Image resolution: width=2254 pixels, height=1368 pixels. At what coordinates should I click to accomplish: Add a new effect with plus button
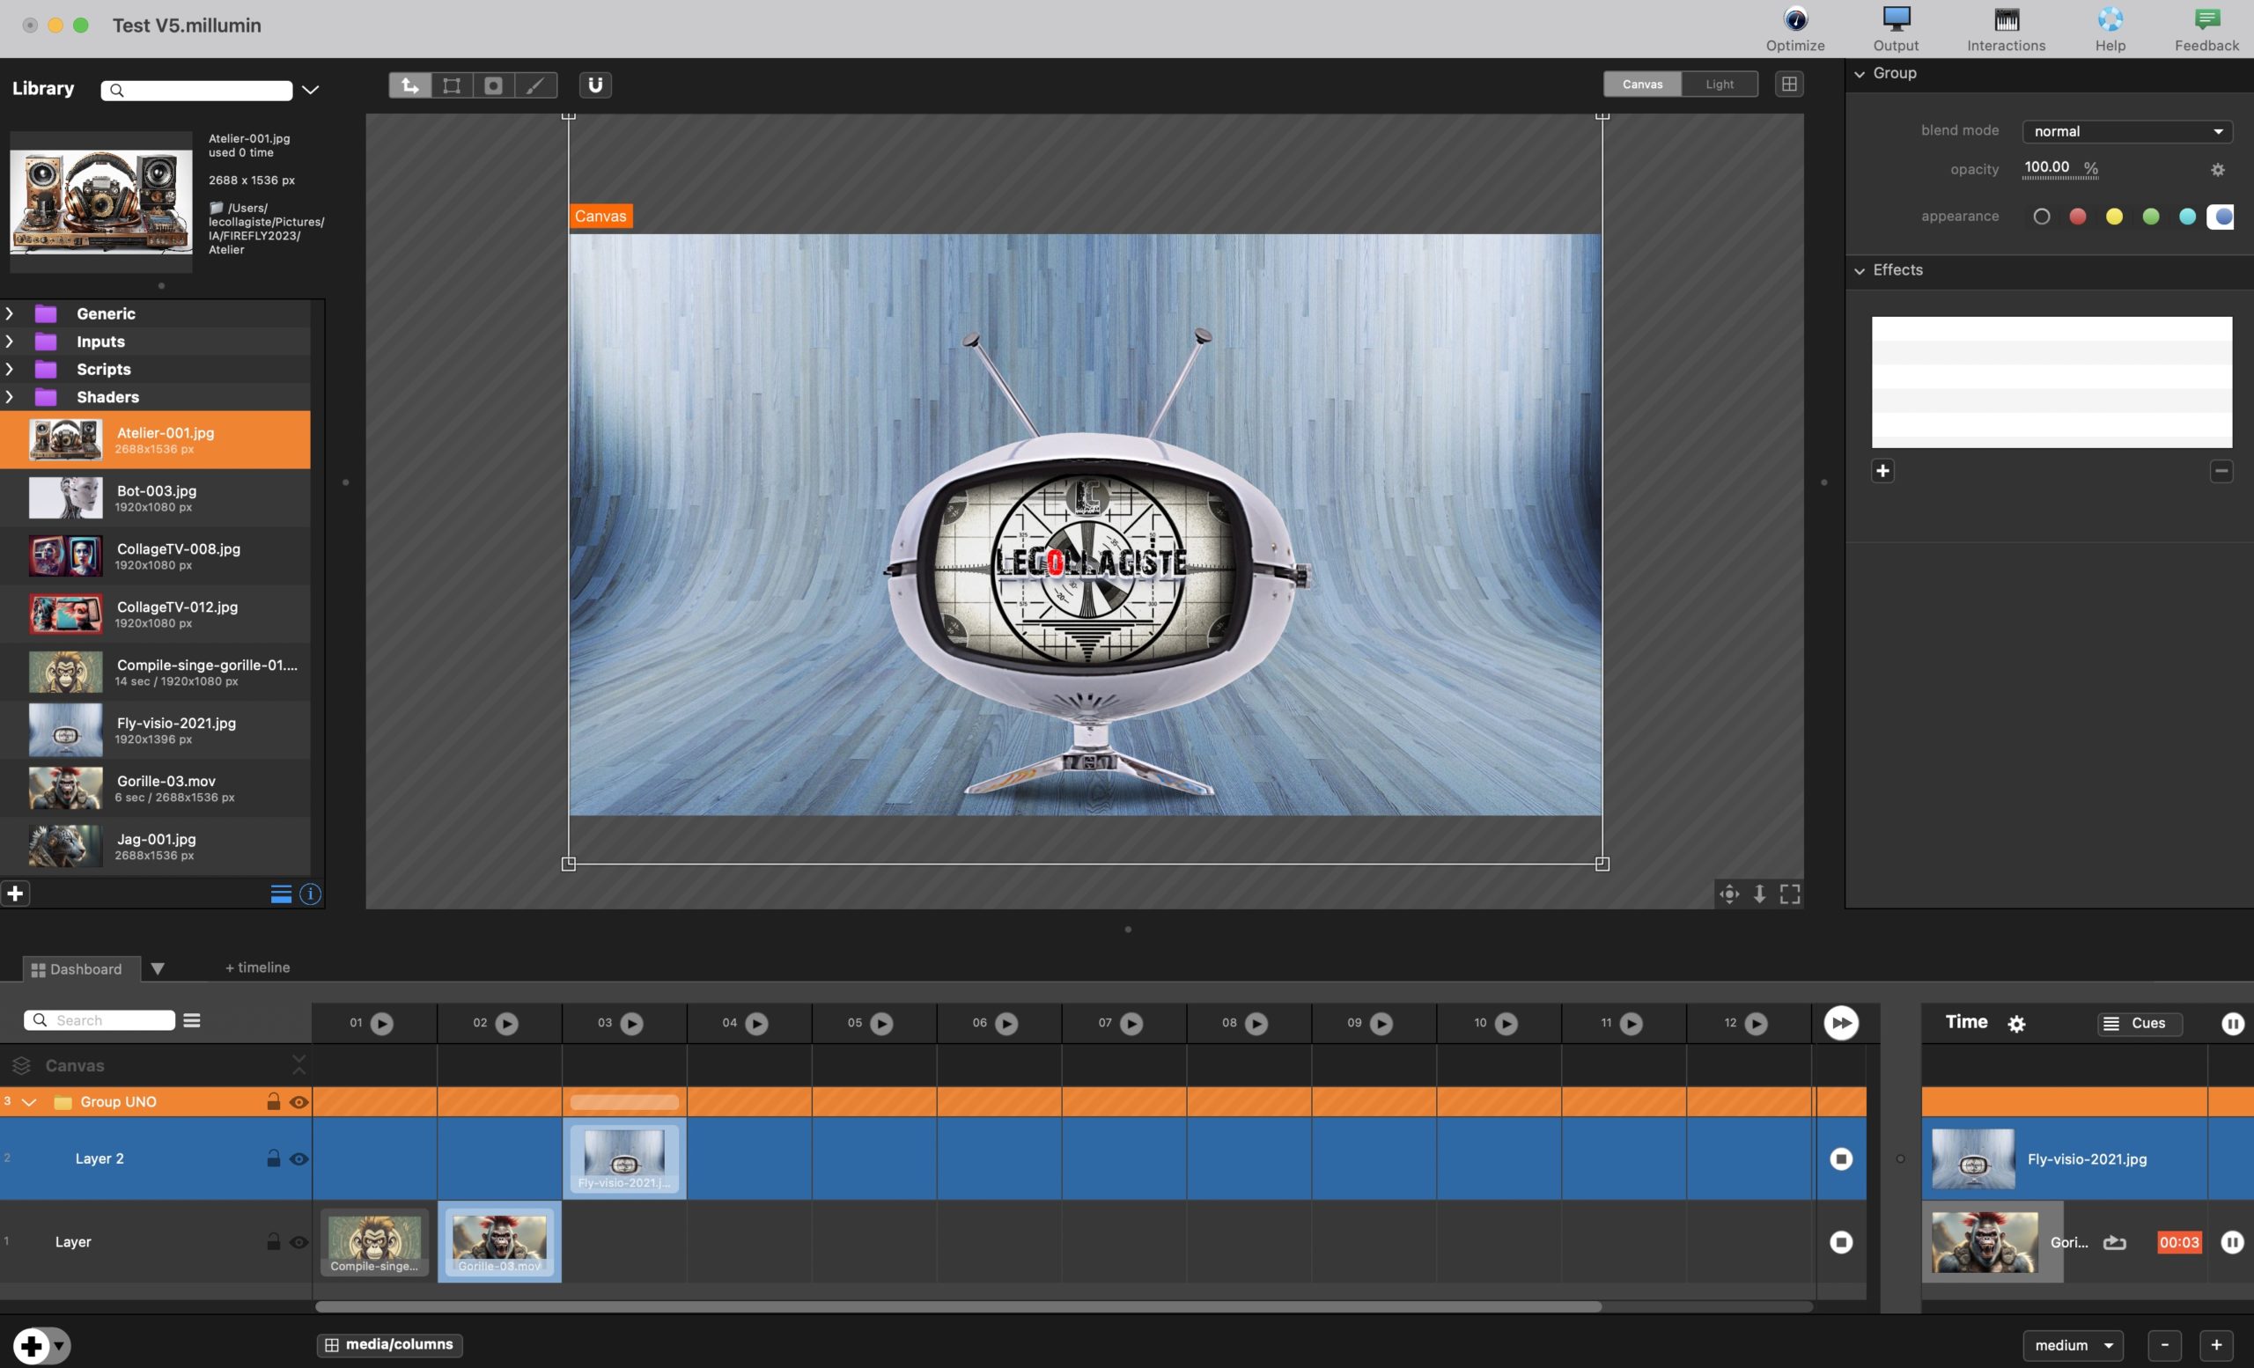click(1882, 471)
